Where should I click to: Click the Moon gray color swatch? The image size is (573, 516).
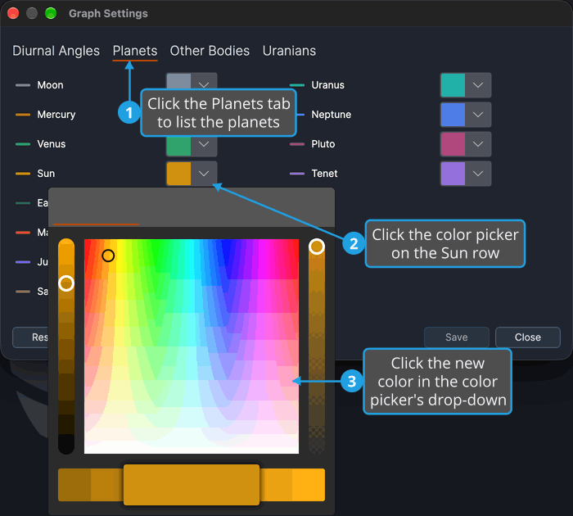tap(178, 81)
